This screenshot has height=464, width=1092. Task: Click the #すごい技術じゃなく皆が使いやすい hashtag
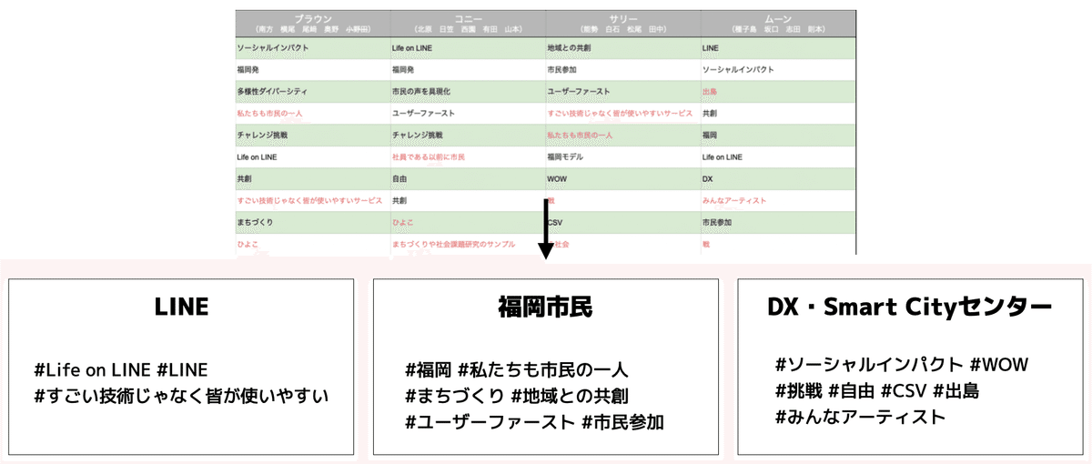(180, 397)
